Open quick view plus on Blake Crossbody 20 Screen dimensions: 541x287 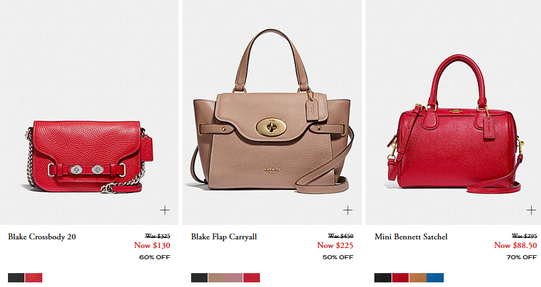tap(165, 210)
